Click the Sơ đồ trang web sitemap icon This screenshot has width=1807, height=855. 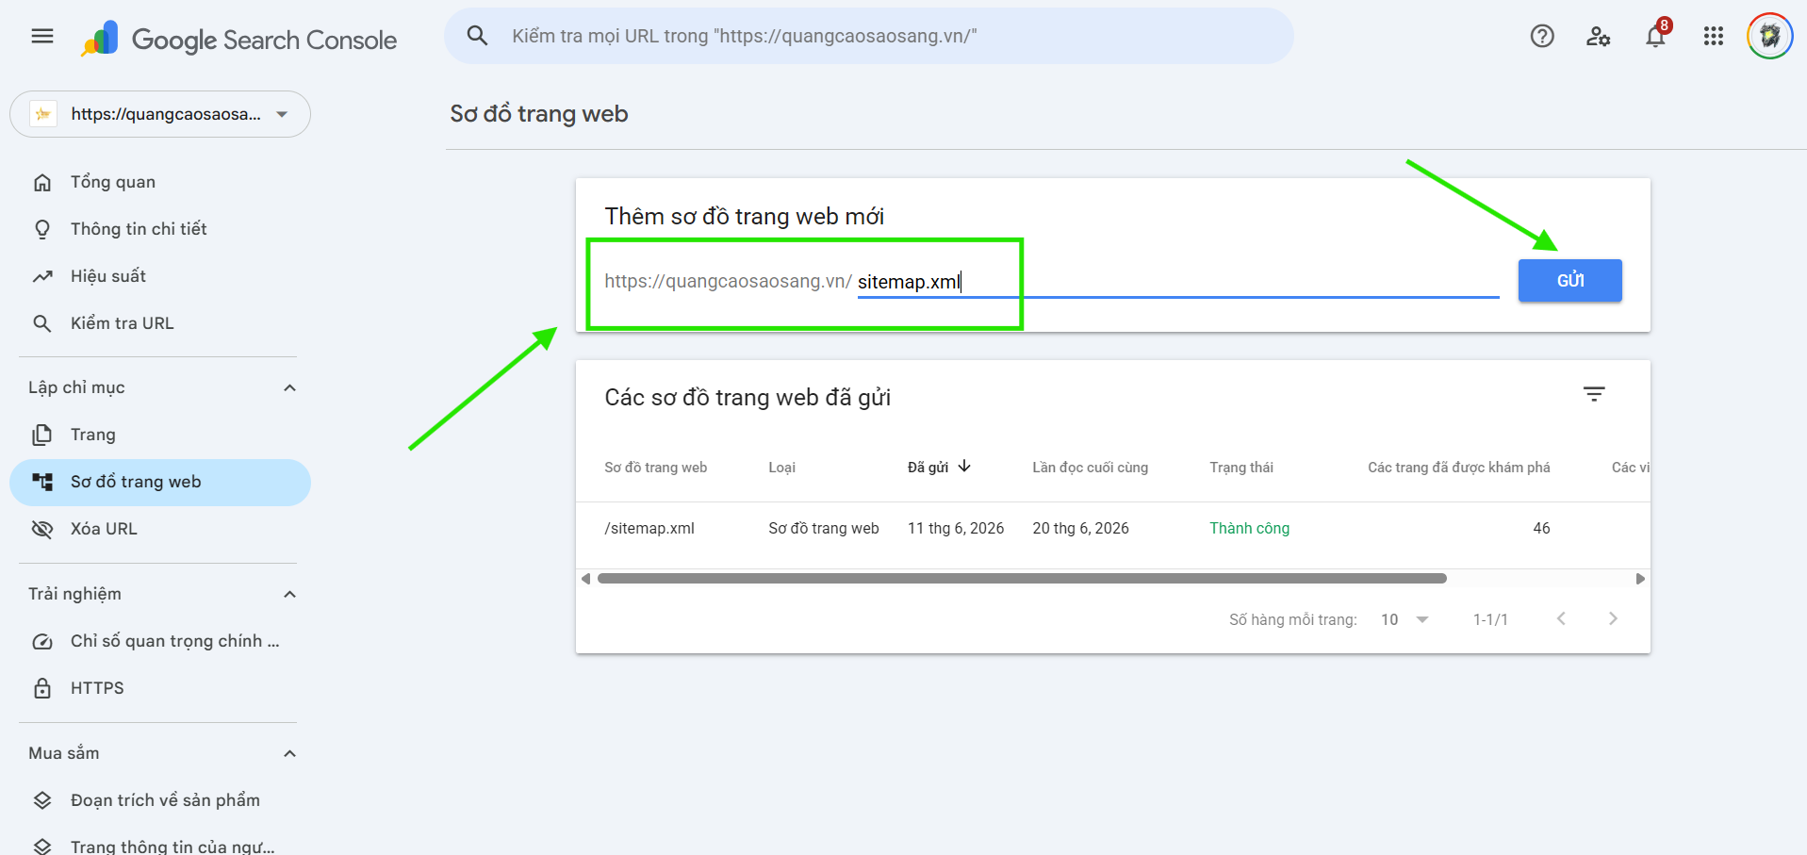42,482
